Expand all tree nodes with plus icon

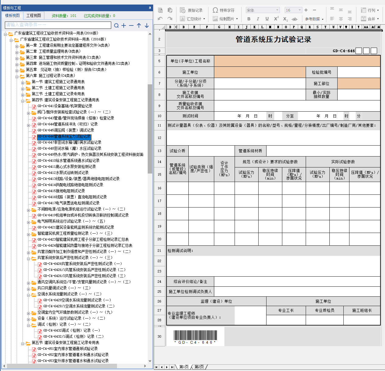124,25
